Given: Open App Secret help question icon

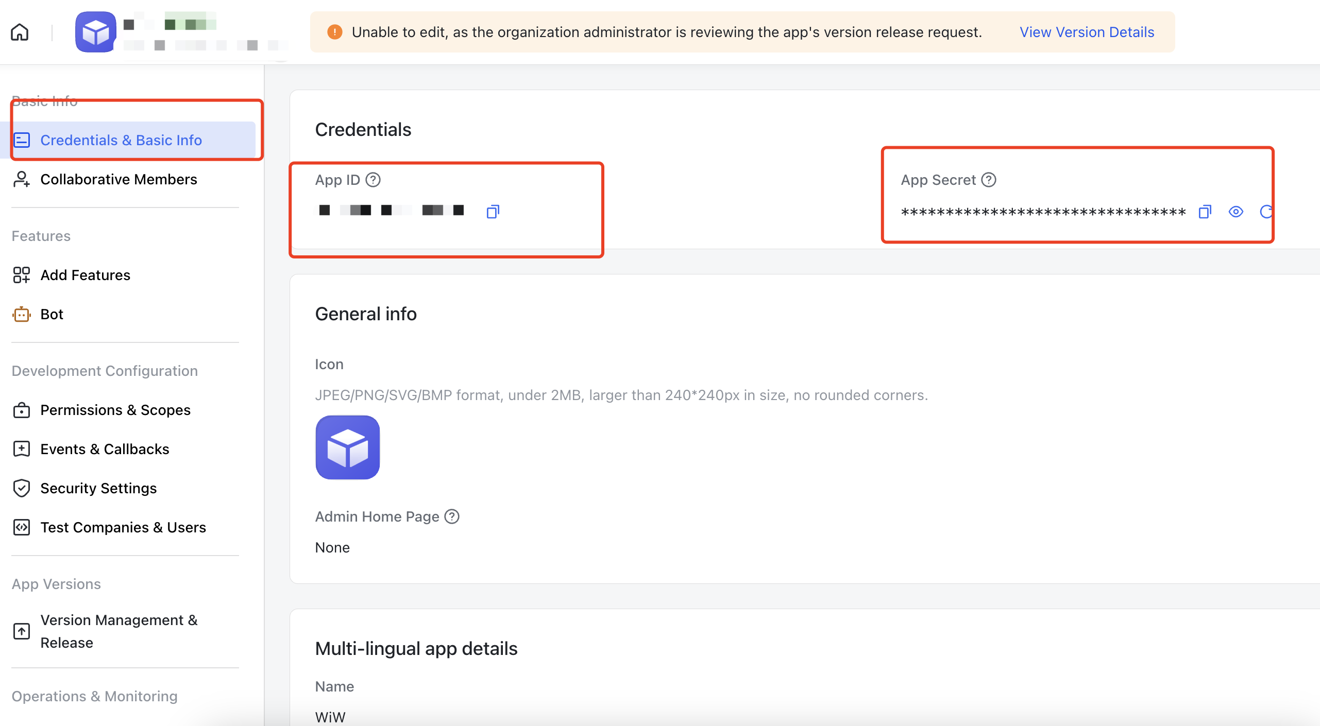Looking at the screenshot, I should 989,180.
